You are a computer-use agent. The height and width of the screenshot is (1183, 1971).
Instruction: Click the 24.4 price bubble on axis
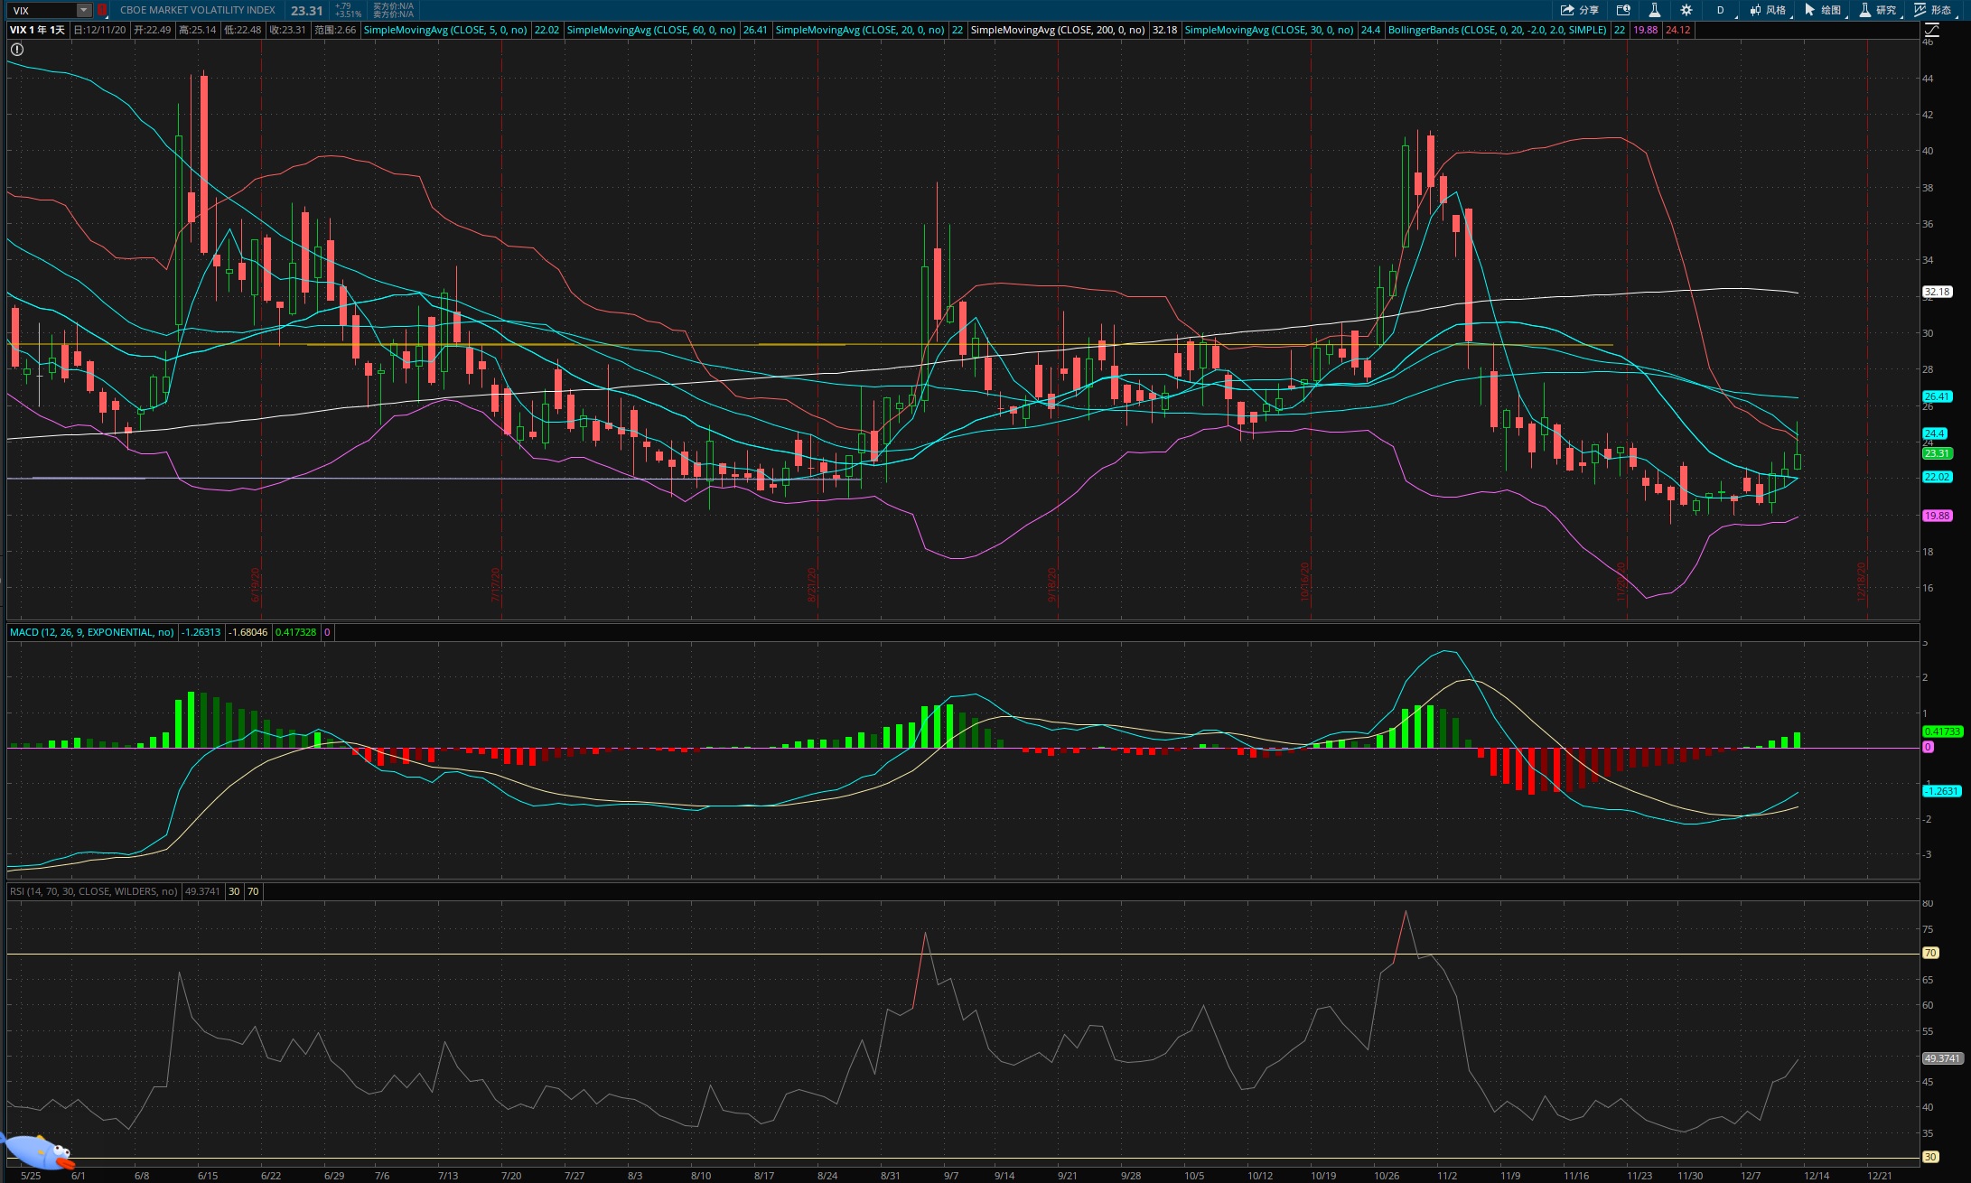tap(1934, 433)
